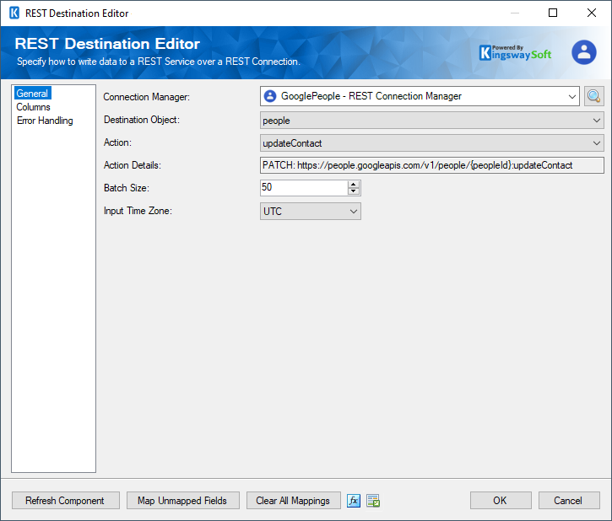612x521 pixels.
Task: Click the Batch Size label
Action: 127,188
